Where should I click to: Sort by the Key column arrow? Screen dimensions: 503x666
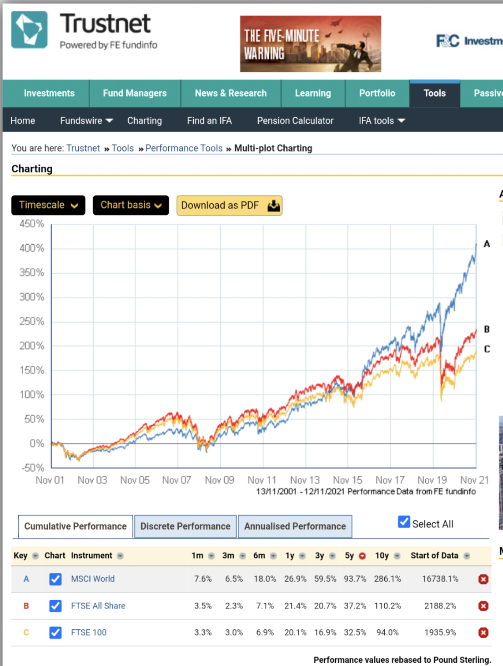point(35,556)
